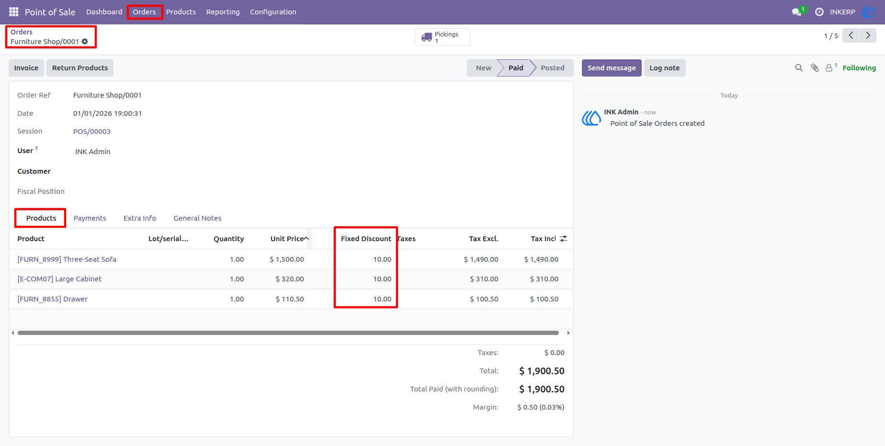
Task: Switch to the General Notes tab
Action: point(197,218)
